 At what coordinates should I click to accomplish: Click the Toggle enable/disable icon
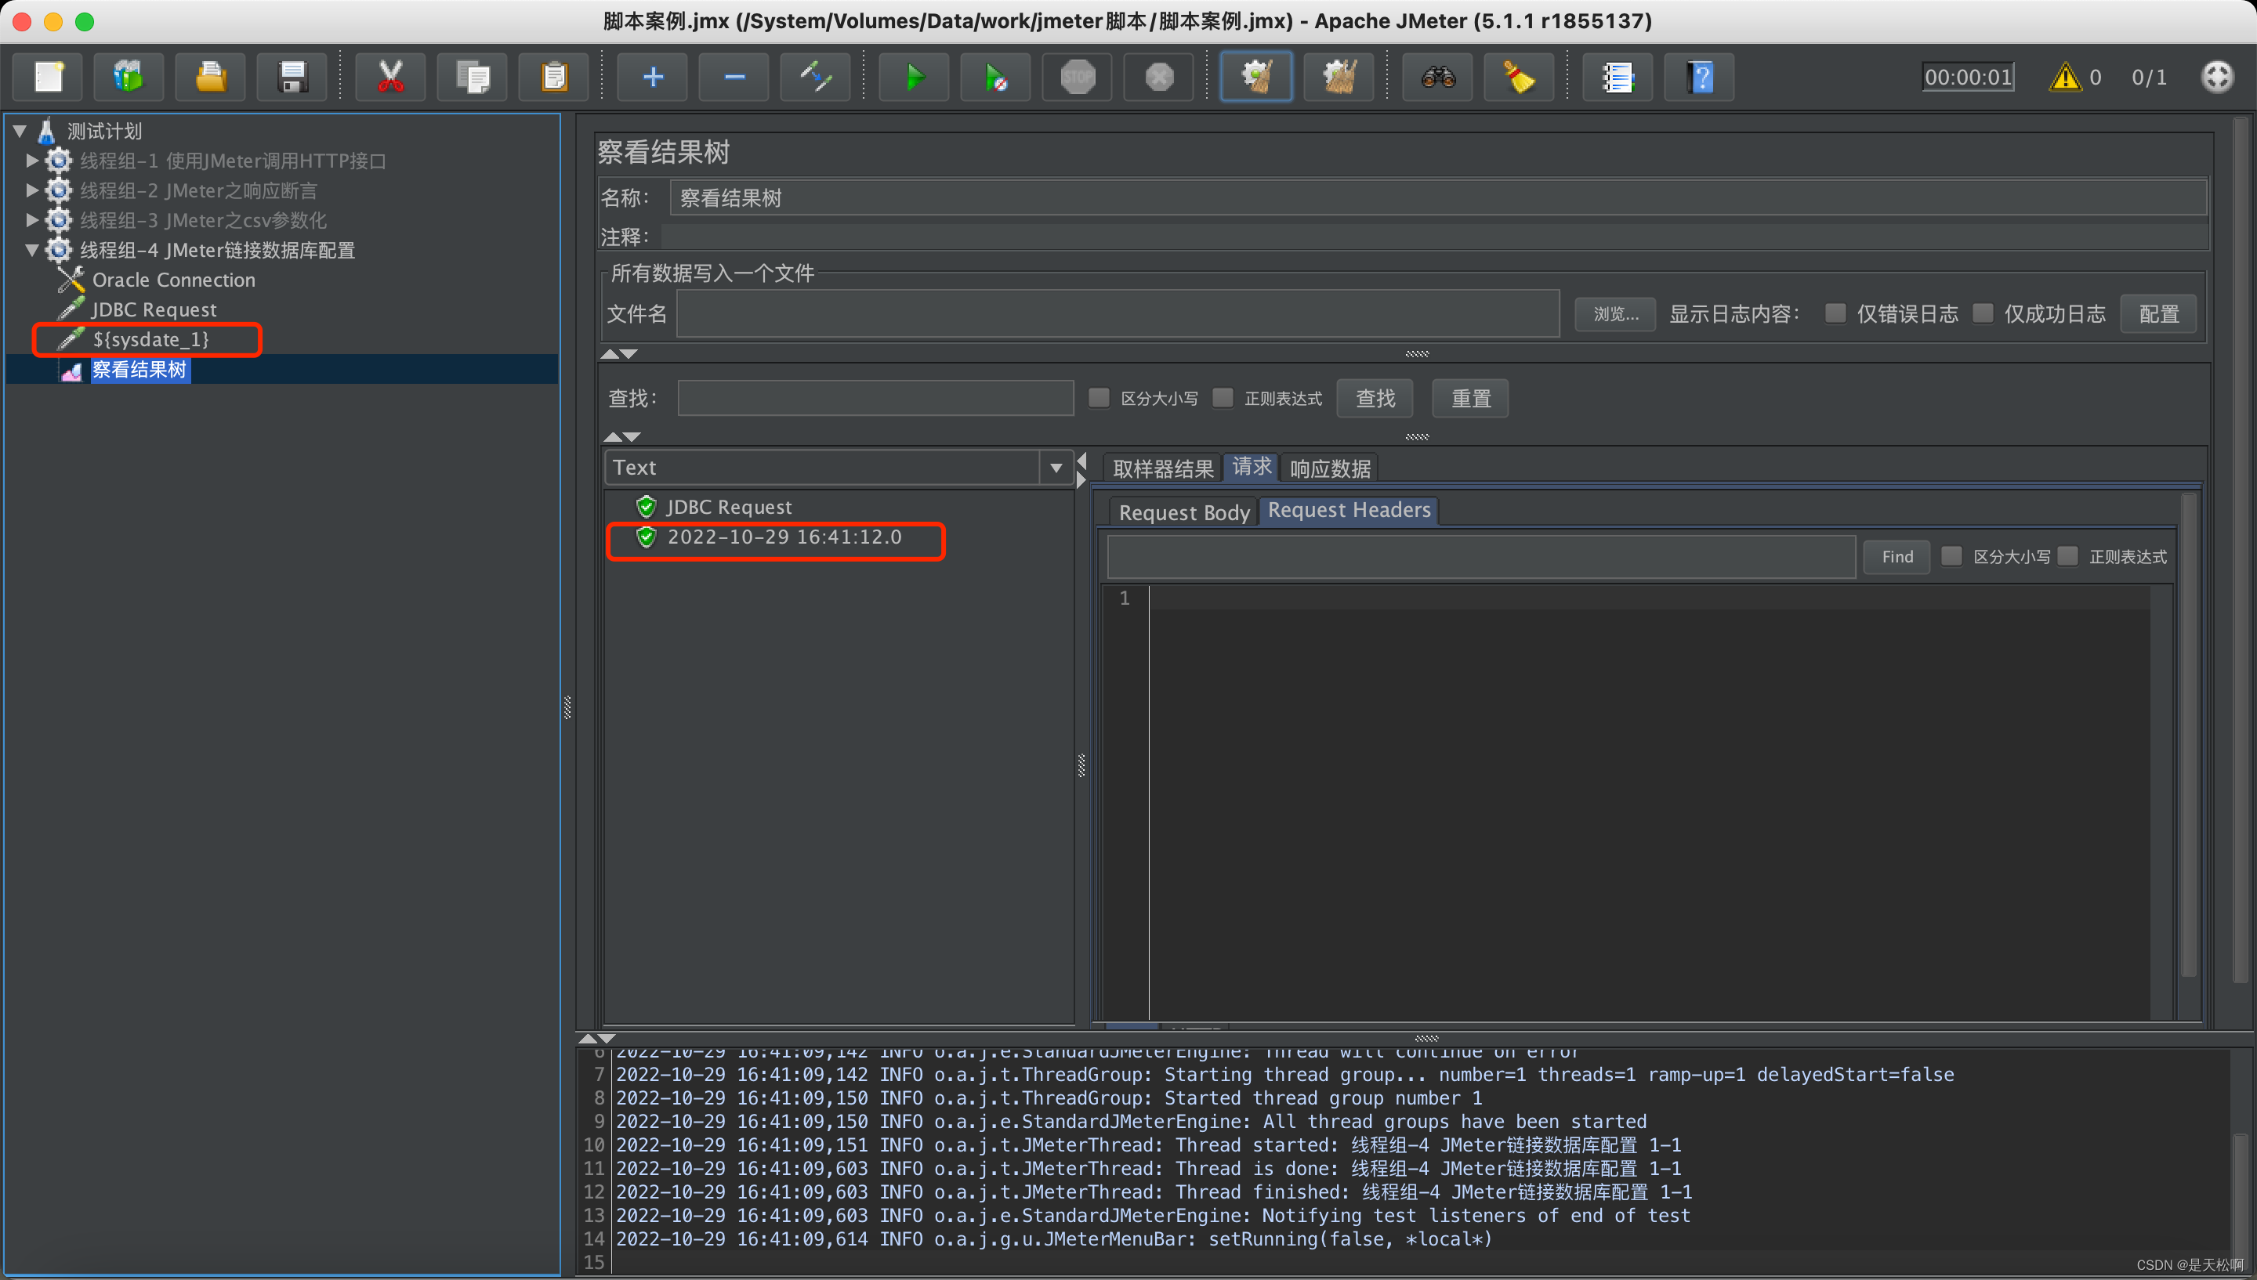coord(816,78)
